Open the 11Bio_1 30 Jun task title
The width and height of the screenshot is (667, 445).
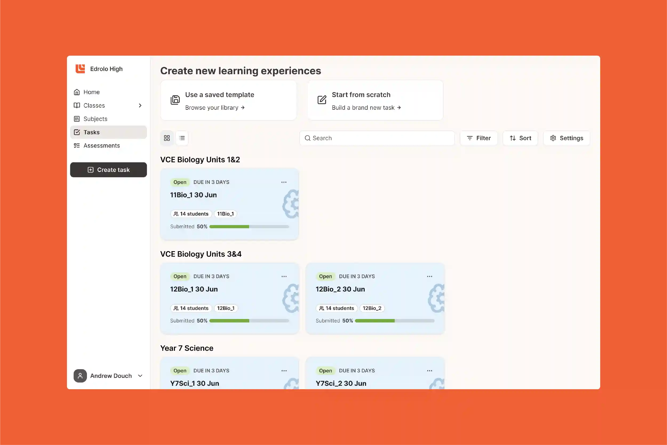tap(193, 195)
